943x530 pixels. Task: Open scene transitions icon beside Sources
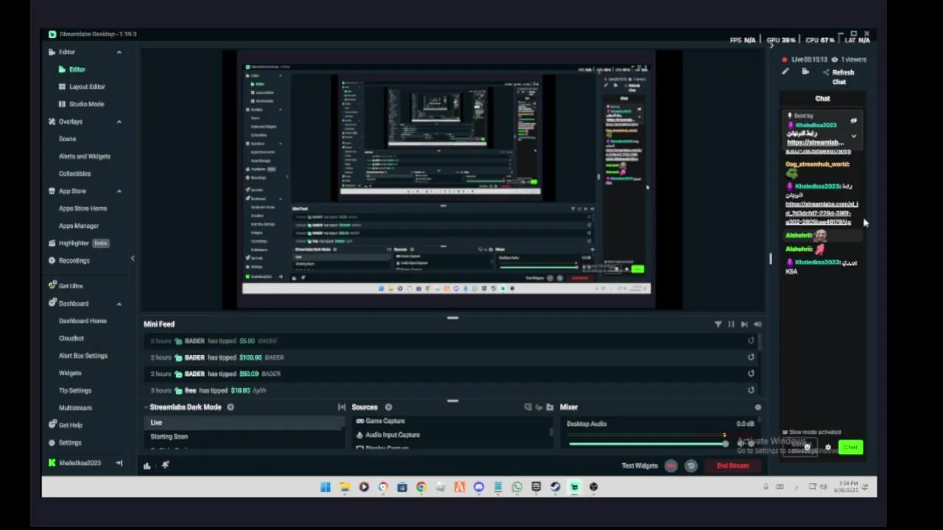[x=342, y=407]
